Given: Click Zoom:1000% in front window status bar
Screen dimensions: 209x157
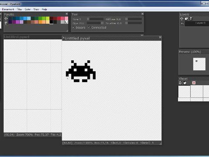Looking at the screenshot, I should coord(83,143).
